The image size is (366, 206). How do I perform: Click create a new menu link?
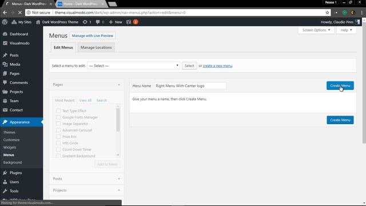click(x=217, y=66)
